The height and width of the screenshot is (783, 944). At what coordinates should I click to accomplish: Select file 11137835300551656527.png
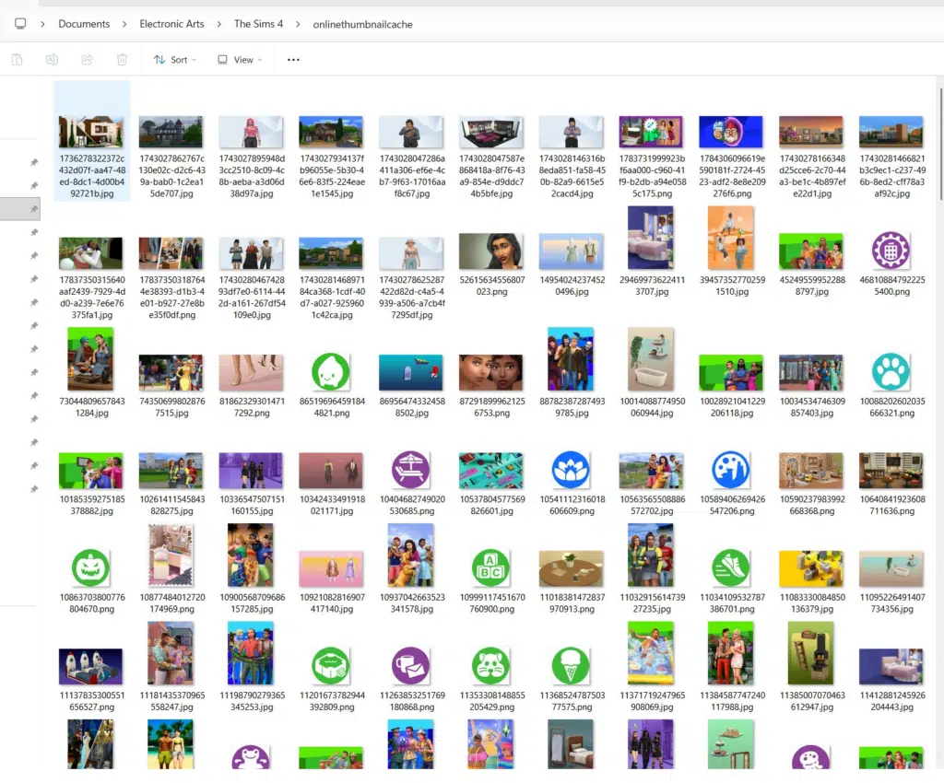[91, 679]
